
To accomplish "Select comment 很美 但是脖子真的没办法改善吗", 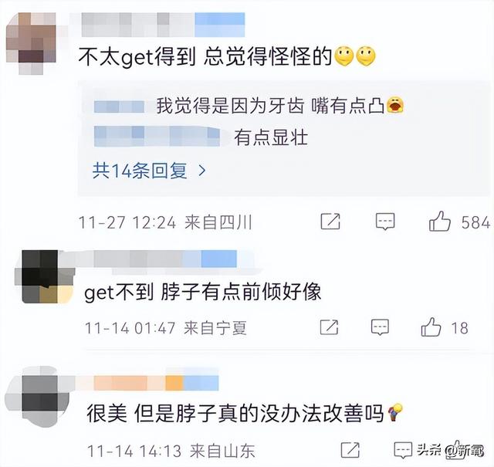I will [x=235, y=413].
